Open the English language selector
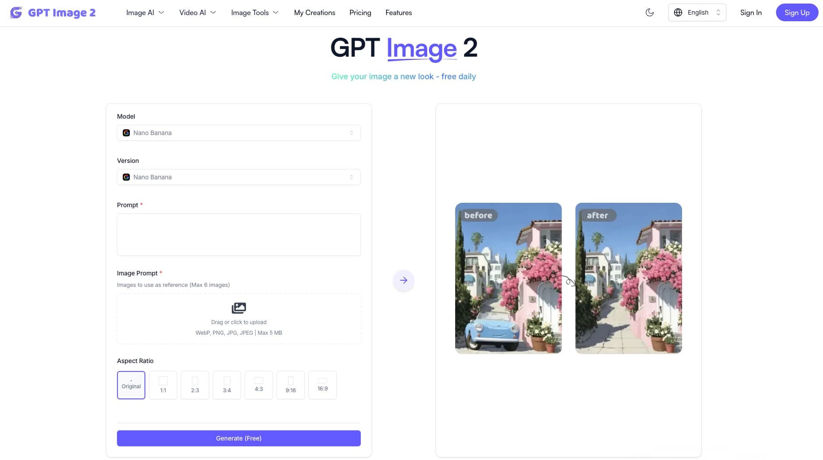 tap(697, 12)
